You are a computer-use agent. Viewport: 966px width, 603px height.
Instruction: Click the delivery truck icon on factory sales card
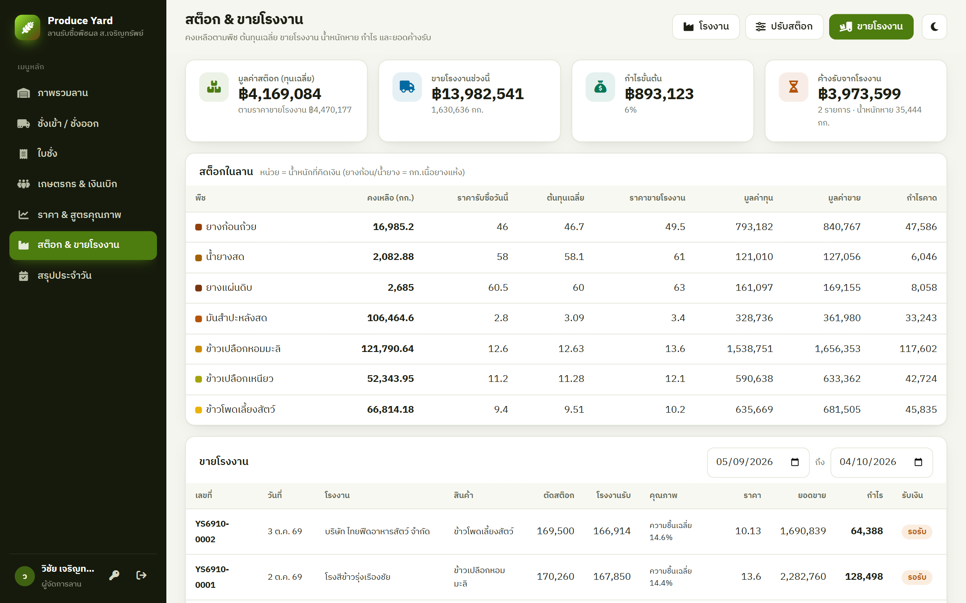pyautogui.click(x=407, y=87)
